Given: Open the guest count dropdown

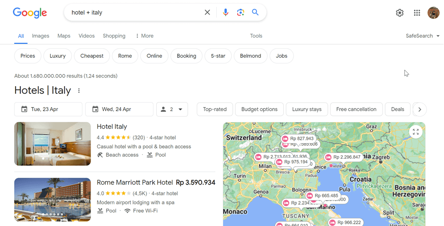Looking at the screenshot, I should (172, 109).
